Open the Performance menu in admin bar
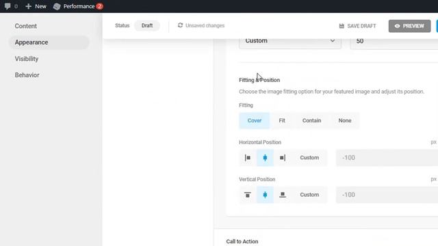Screen dimensions: 438x246 pos(78,6)
